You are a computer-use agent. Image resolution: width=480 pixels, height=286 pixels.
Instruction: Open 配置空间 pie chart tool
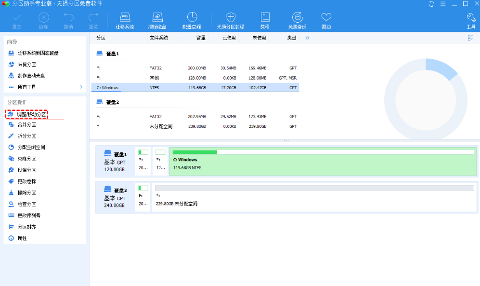pos(192,21)
